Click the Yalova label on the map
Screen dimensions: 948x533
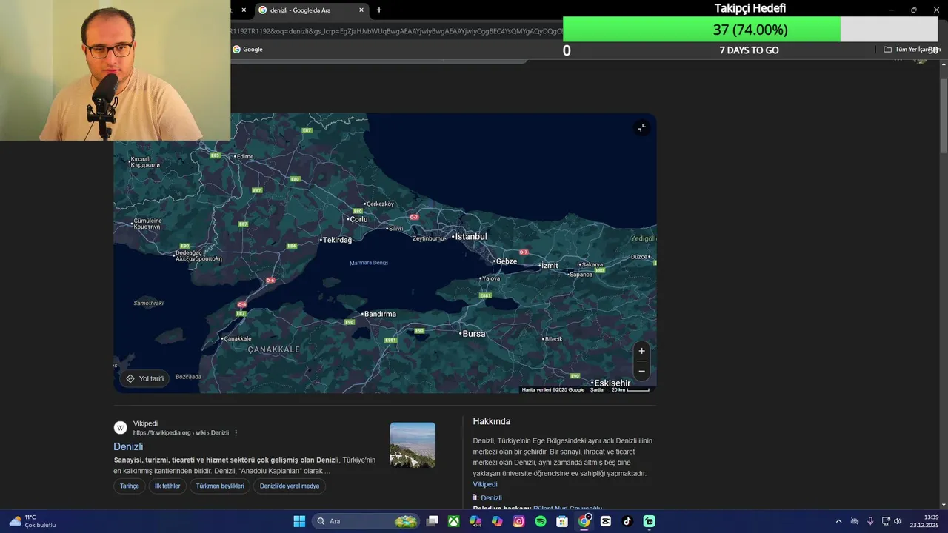(492, 278)
